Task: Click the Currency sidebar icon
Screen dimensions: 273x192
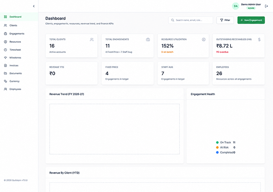Action: pos(6,81)
